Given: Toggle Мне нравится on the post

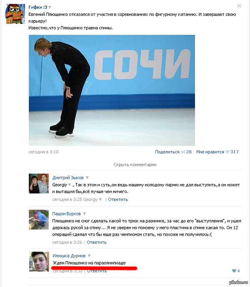Looking at the screenshot, I should tap(210, 152).
